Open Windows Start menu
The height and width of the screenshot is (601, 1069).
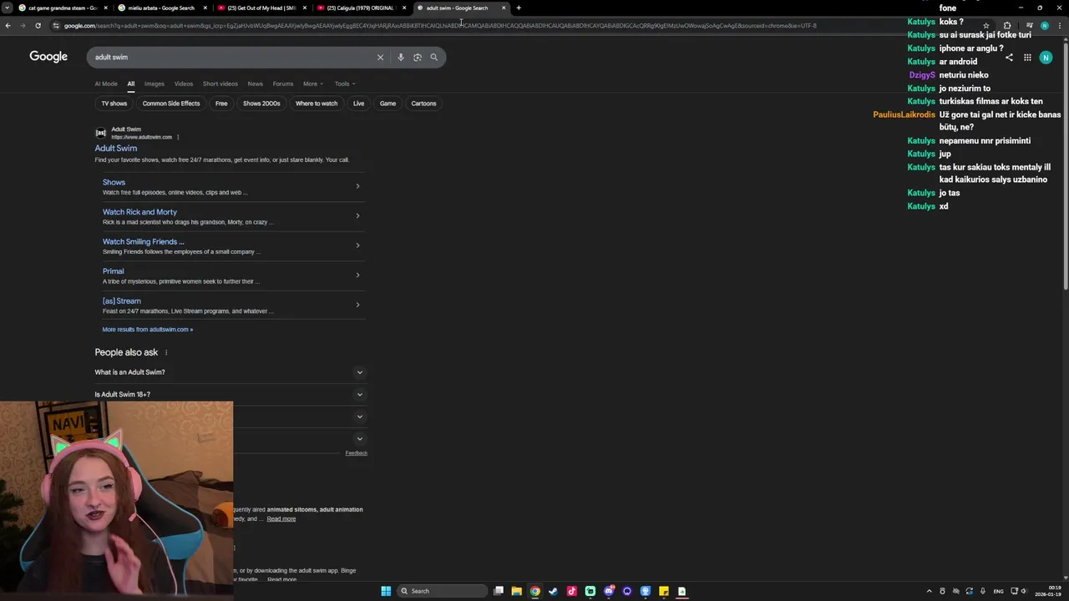pos(386,591)
